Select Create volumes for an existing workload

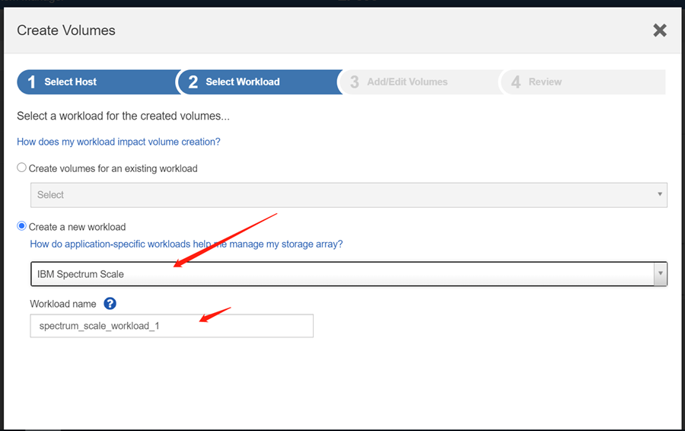[21, 168]
